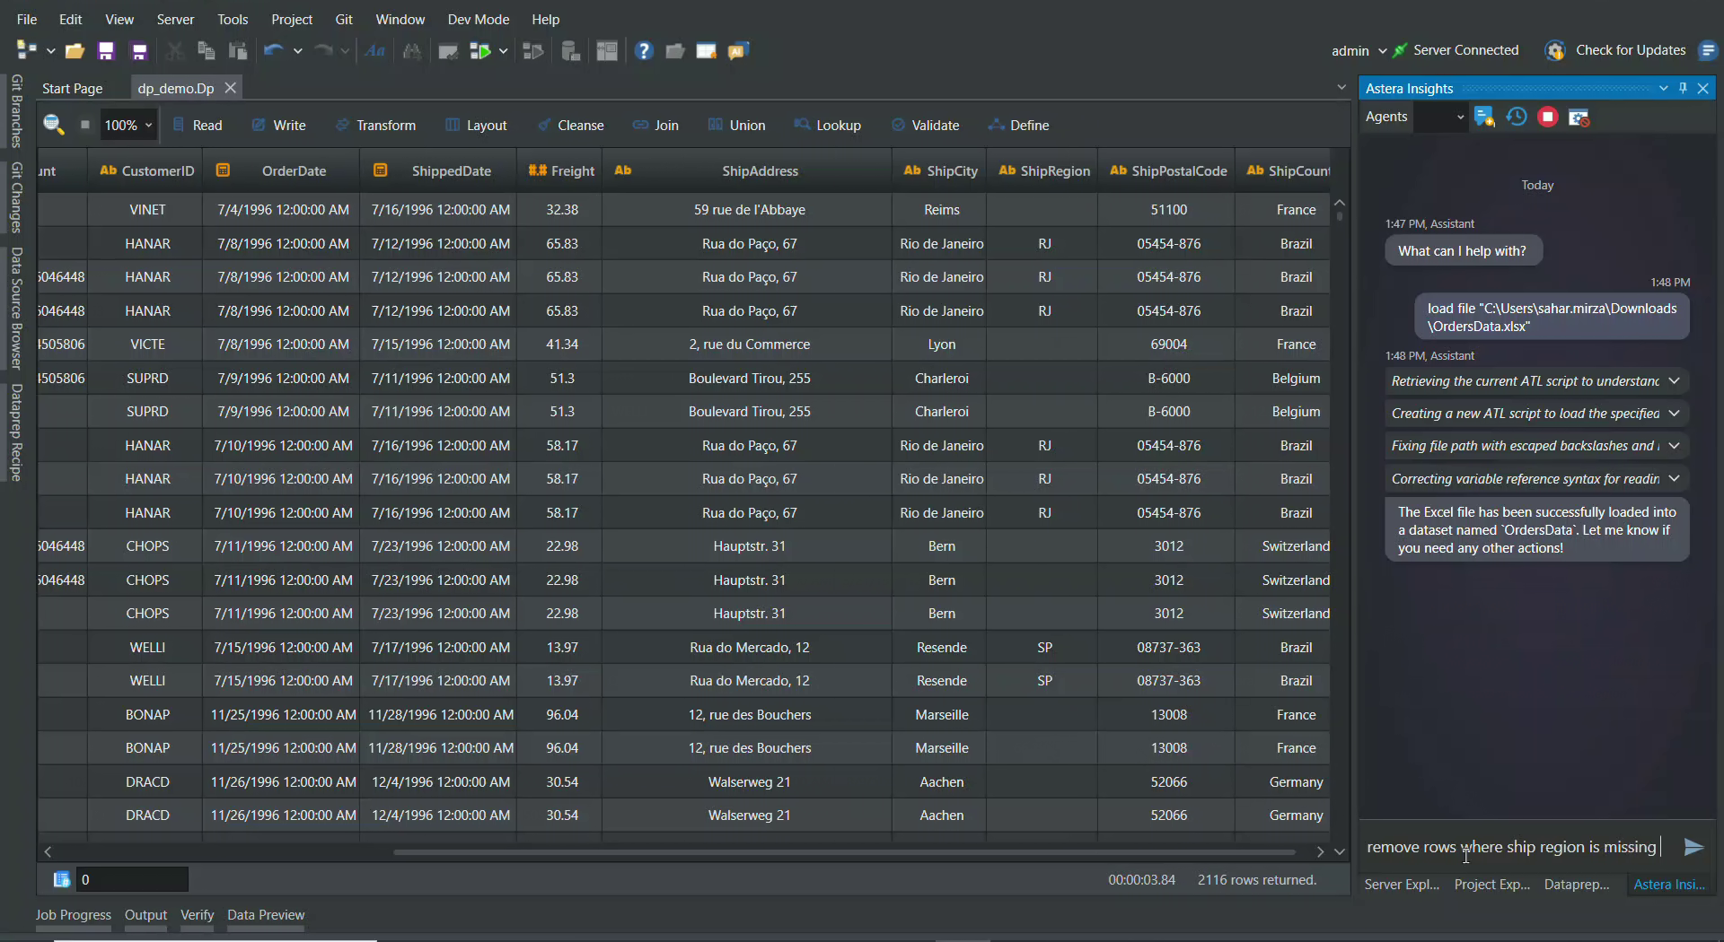
Task: Open the Tools menu
Action: (x=233, y=19)
